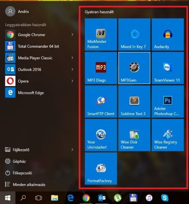The width and height of the screenshot is (189, 204).
Task: Launch Total Commander 64 bit
Action: [x=40, y=46]
